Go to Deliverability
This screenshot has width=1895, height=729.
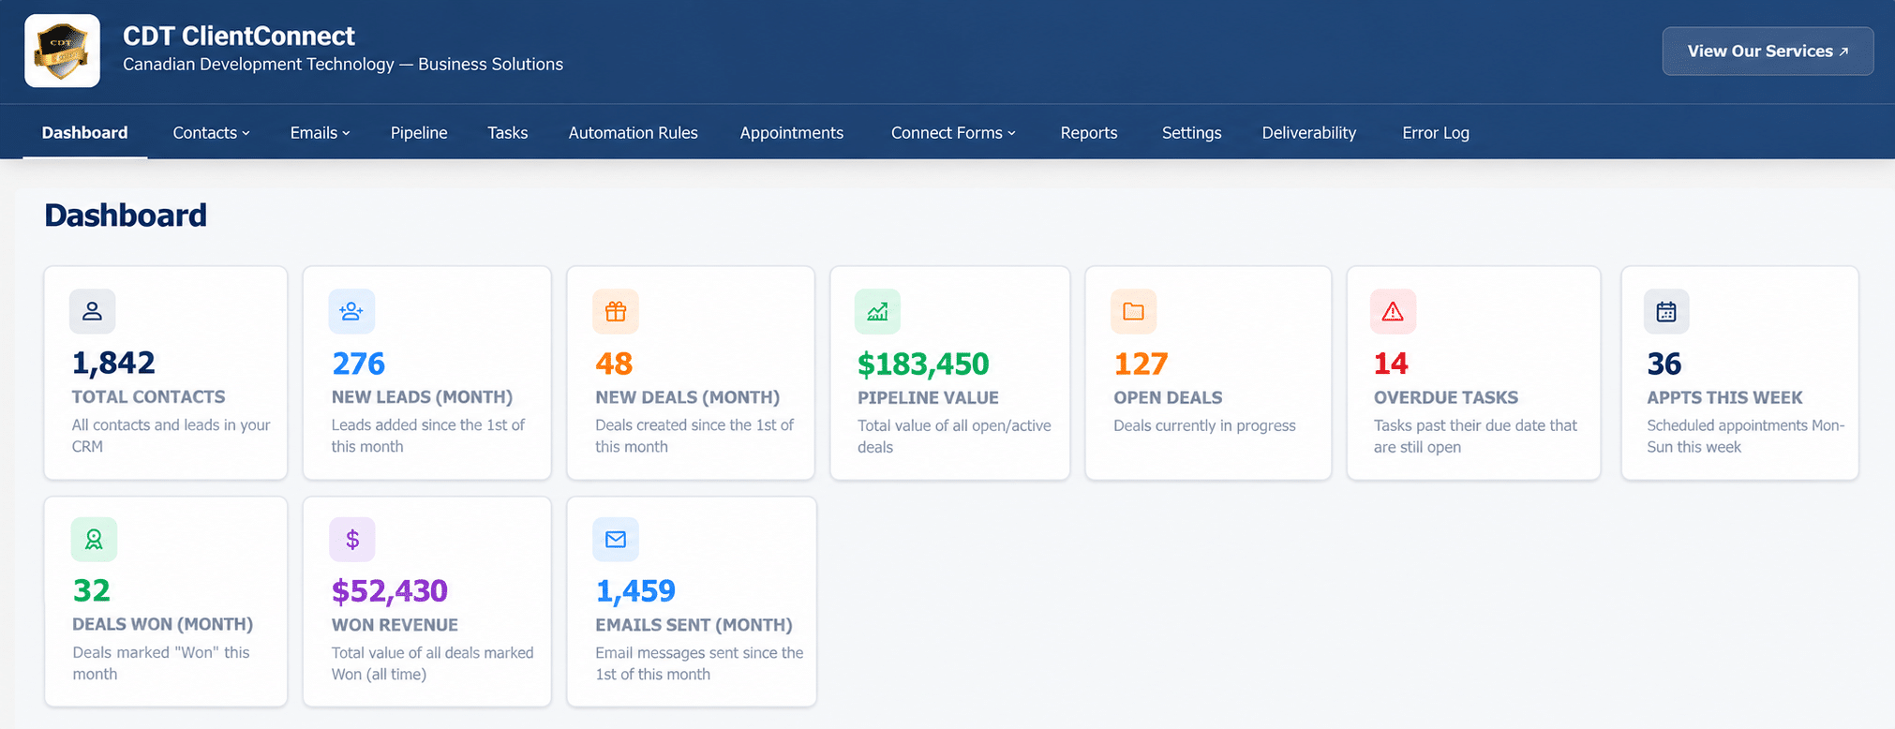[x=1308, y=133]
